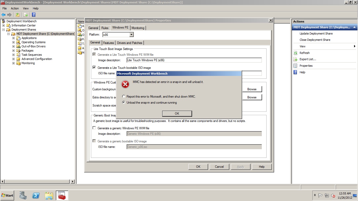Click the Help icon in Actions pane
The width and height of the screenshot is (358, 201).
click(x=295, y=72)
